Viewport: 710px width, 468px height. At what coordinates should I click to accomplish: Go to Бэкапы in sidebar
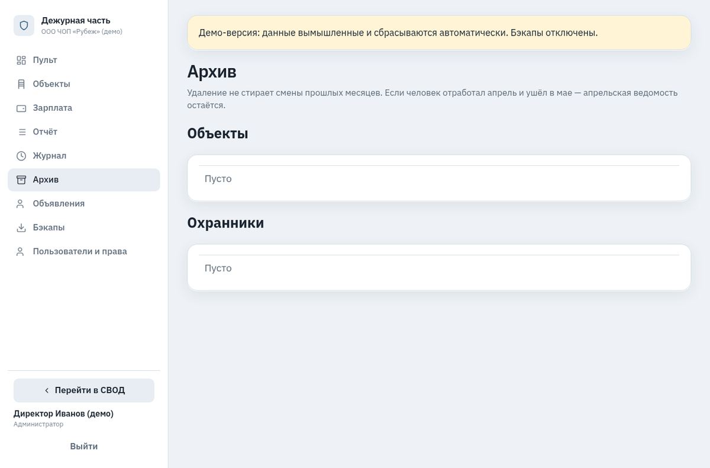click(84, 227)
